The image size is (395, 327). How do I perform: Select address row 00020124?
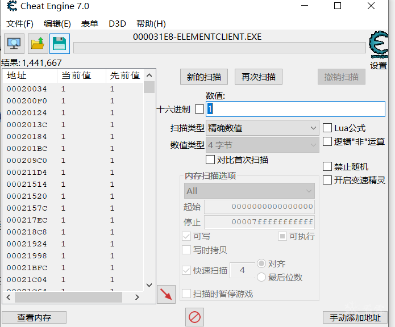(73, 112)
